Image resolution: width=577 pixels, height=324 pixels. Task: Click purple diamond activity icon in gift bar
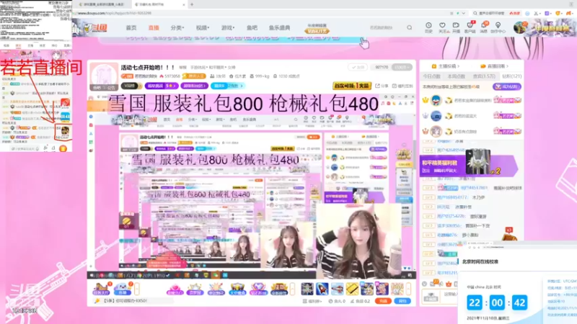pos(258,289)
